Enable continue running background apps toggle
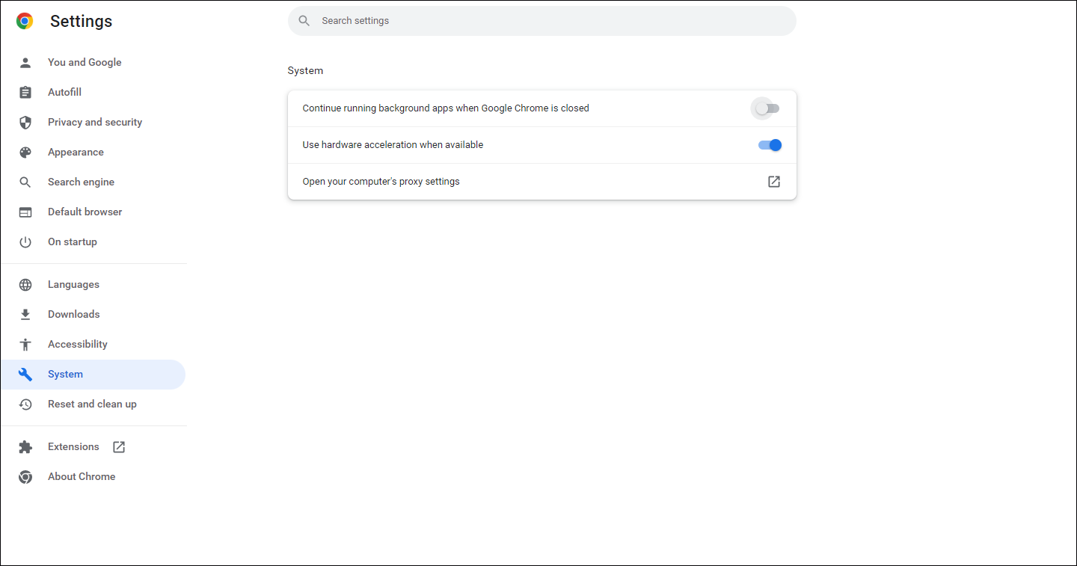The height and width of the screenshot is (566, 1077). (x=768, y=109)
